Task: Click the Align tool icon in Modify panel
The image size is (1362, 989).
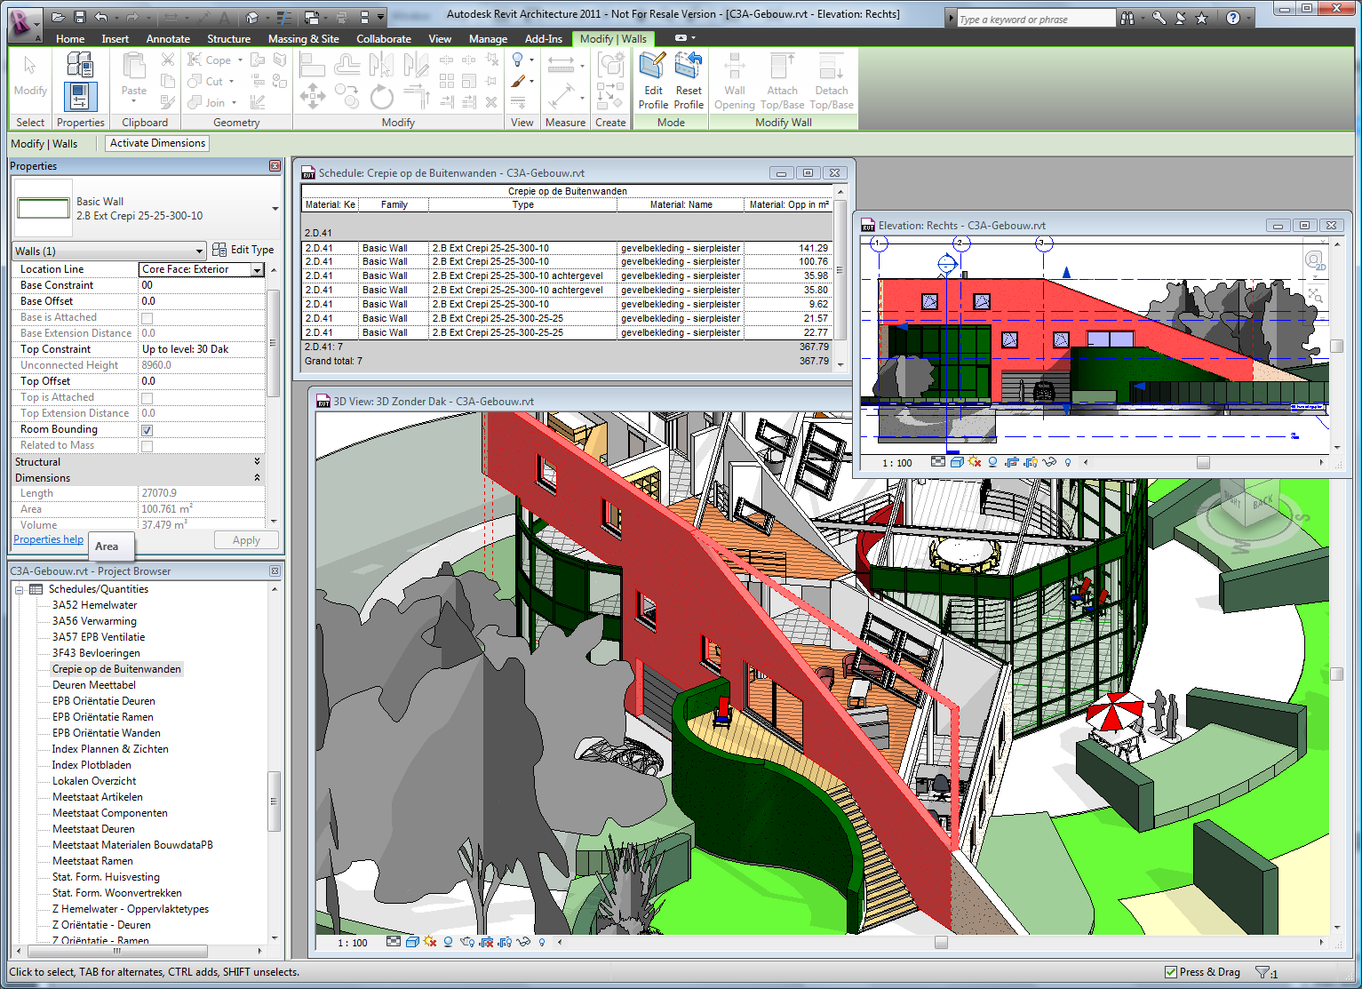Action: click(x=312, y=65)
